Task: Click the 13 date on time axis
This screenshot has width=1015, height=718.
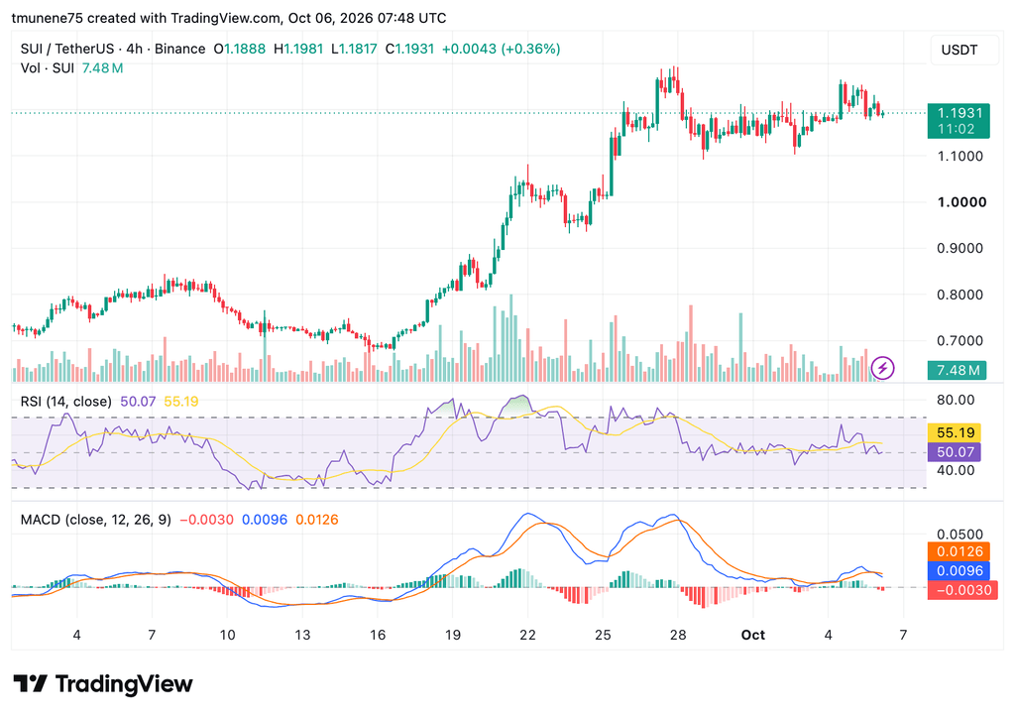Action: tap(302, 635)
